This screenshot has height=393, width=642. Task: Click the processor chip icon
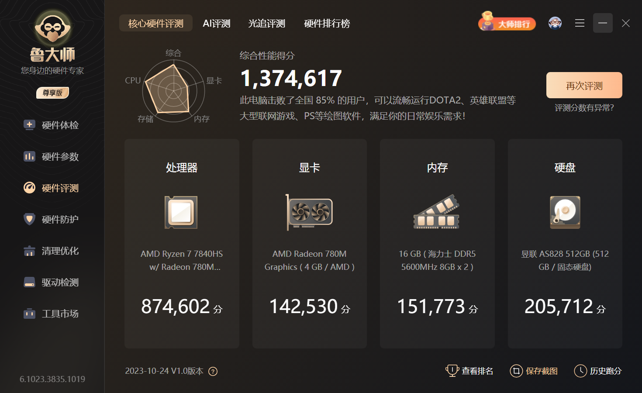coord(181,212)
